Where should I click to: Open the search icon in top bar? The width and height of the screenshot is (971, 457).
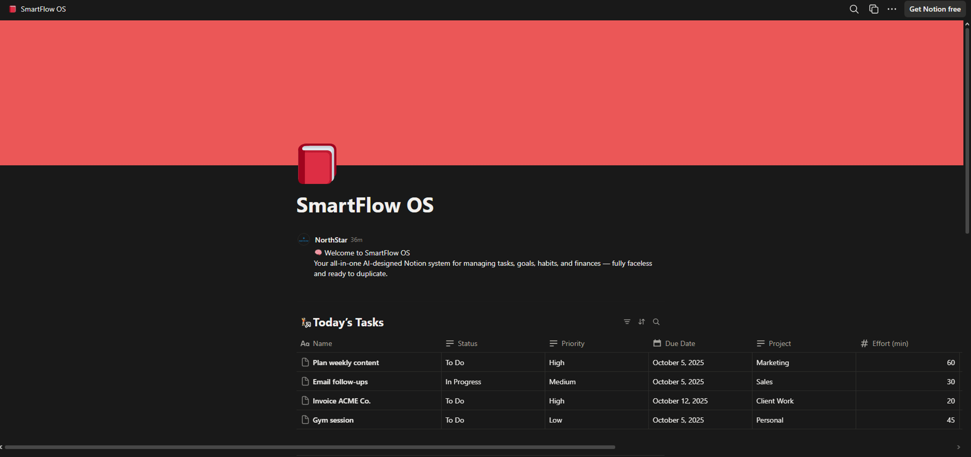[854, 9]
